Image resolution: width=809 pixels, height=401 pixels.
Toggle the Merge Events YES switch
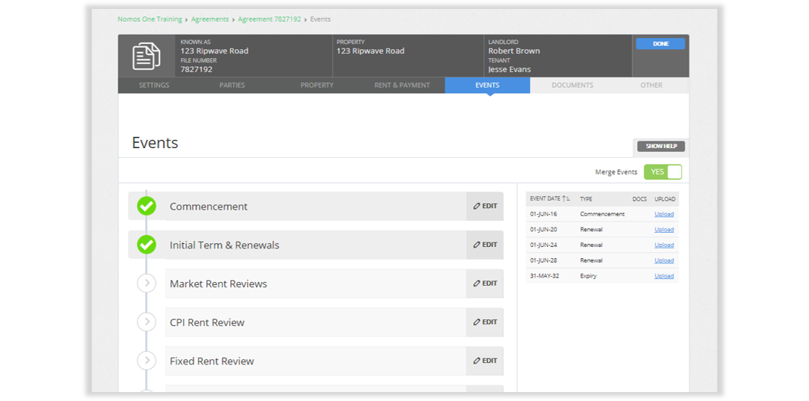point(662,172)
